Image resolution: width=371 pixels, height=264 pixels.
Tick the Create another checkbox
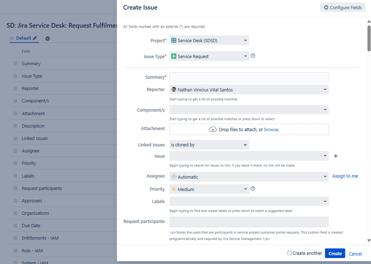[289, 253]
